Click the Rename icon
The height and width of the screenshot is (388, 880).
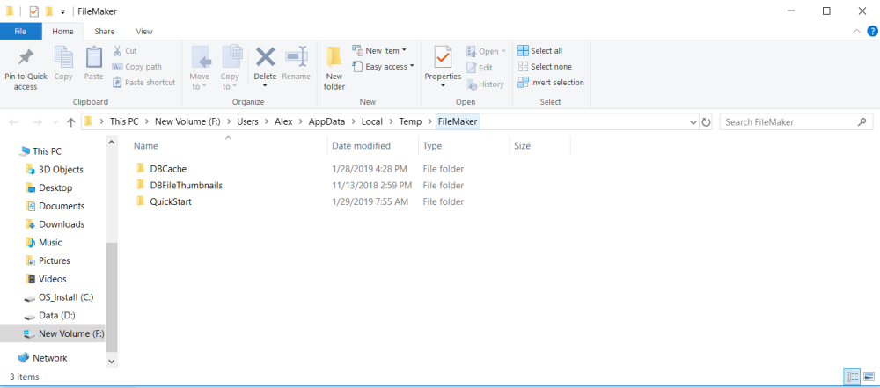click(x=296, y=56)
